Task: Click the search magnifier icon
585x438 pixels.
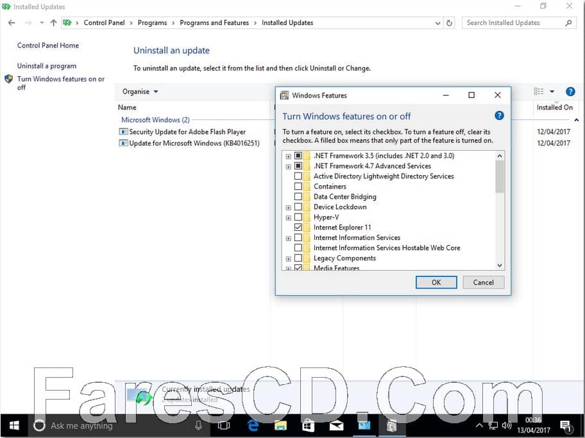Action: tap(568, 23)
